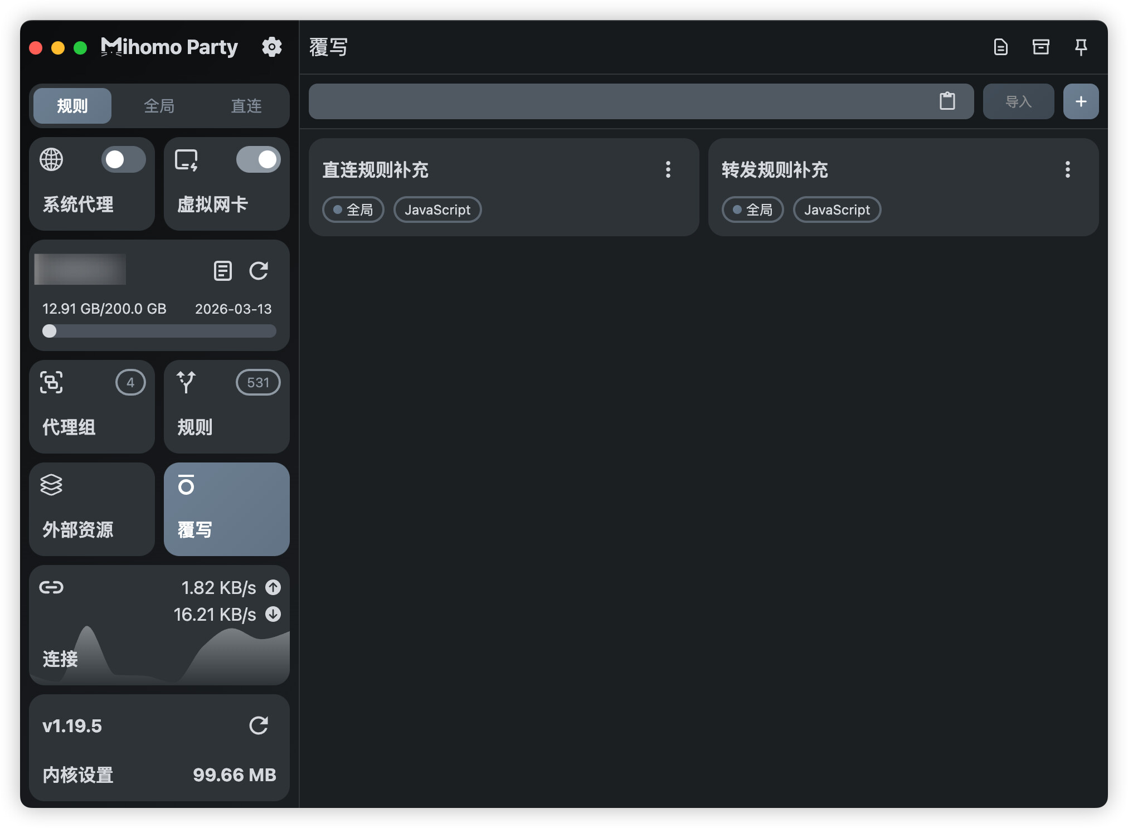Open settings via the gear icon

click(x=272, y=47)
